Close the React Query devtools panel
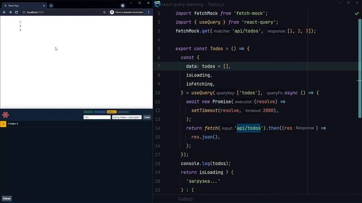The width and height of the screenshot is (362, 203). pyautogui.click(x=7, y=198)
